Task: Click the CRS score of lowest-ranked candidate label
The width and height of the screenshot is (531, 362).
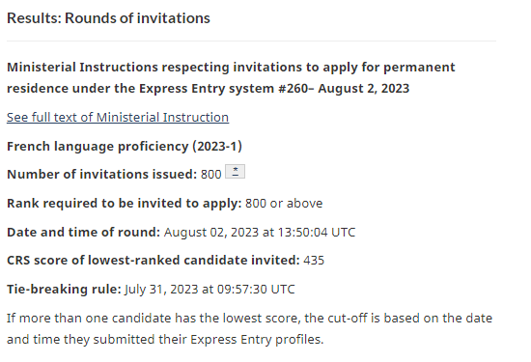Action: point(154,261)
